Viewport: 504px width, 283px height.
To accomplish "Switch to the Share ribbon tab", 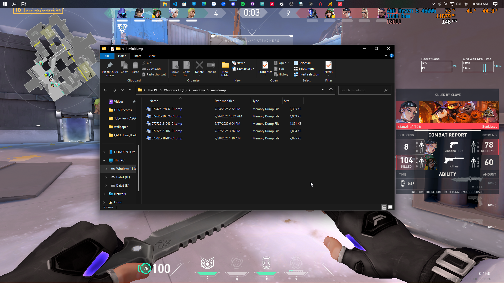I will tap(137, 56).
